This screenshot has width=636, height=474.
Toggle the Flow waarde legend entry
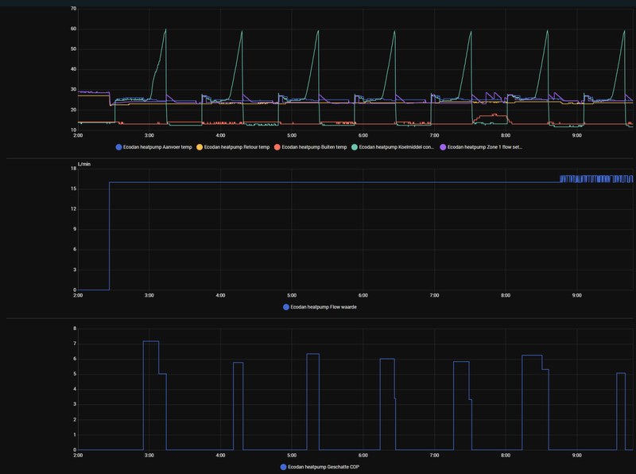pyautogui.click(x=320, y=307)
